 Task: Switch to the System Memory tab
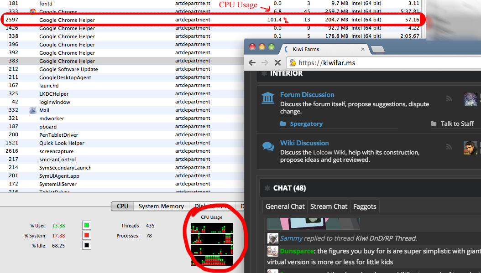pos(162,206)
